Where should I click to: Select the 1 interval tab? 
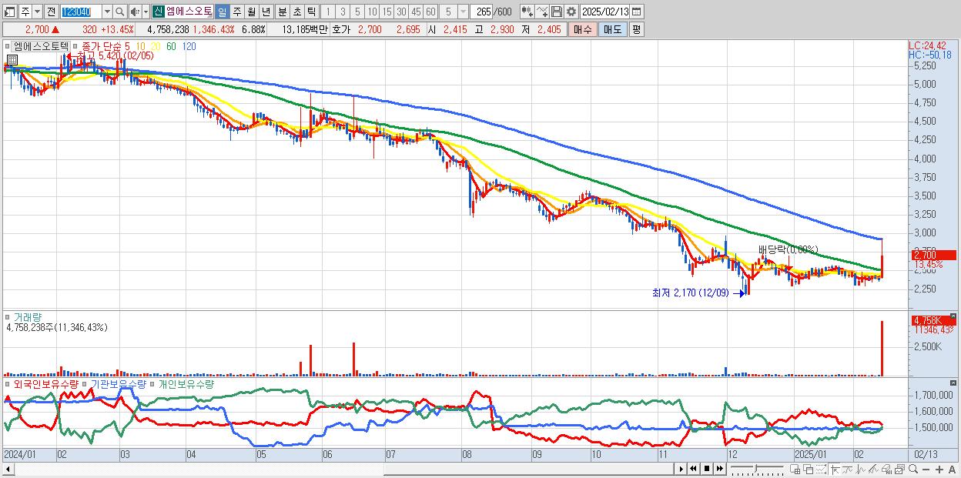tap(328, 12)
